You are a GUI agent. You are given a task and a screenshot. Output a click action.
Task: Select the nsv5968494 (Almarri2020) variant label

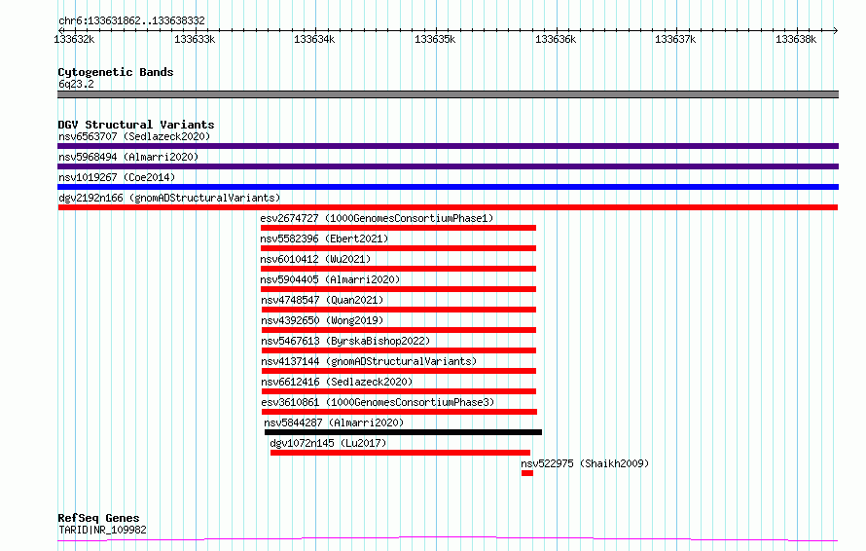(128, 157)
